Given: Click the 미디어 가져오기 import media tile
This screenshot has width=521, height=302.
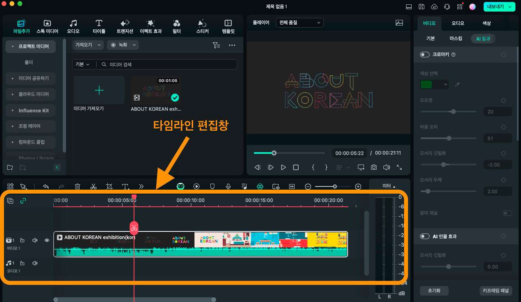Looking at the screenshot, I should coord(99,90).
